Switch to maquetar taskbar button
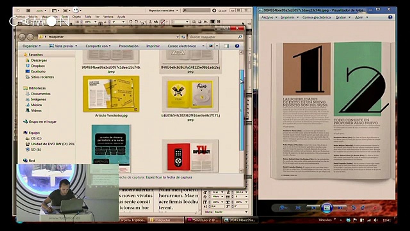 165,220
